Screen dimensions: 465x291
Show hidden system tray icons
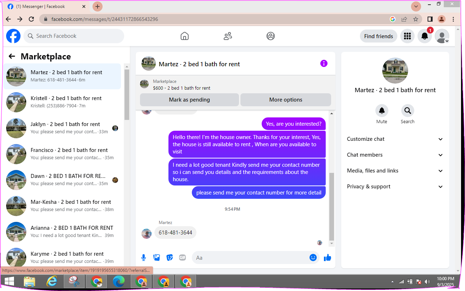(392, 282)
